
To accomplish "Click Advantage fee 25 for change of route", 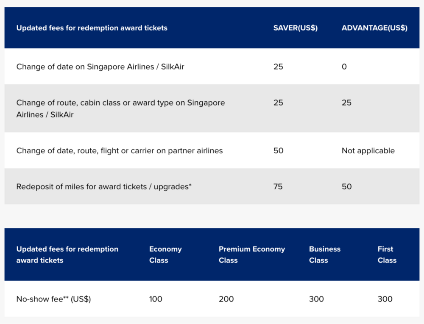I will [346, 102].
